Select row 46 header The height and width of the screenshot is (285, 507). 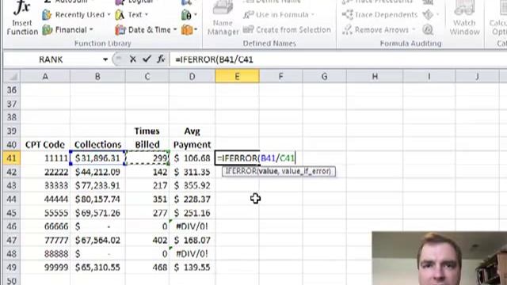[12, 226]
